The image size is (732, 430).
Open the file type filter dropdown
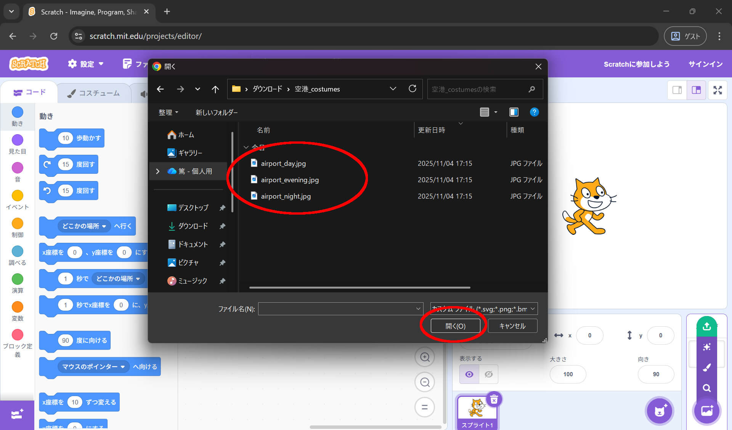pyautogui.click(x=484, y=309)
